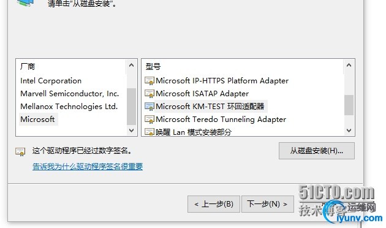
Task: Choose Microsoft Teredo Tunneling Adapter model
Action: (221, 119)
